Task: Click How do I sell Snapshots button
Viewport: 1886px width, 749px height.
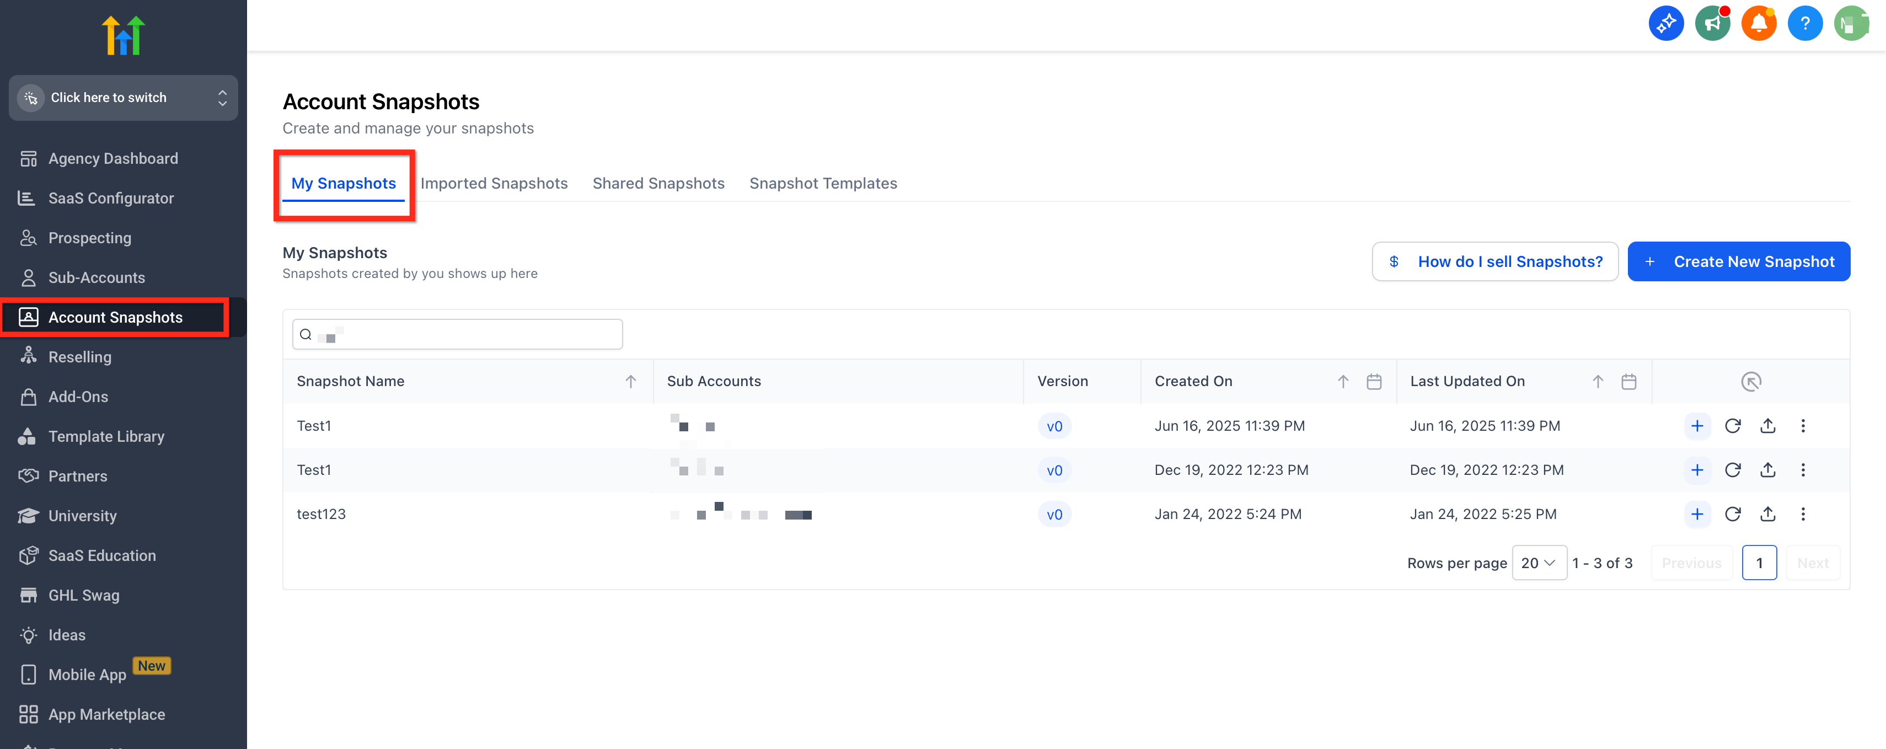Action: pyautogui.click(x=1494, y=261)
